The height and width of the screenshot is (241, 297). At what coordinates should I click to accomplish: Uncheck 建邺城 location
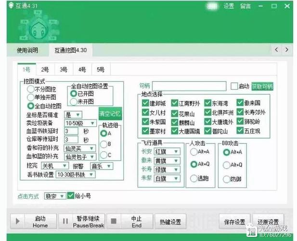[x=145, y=103]
